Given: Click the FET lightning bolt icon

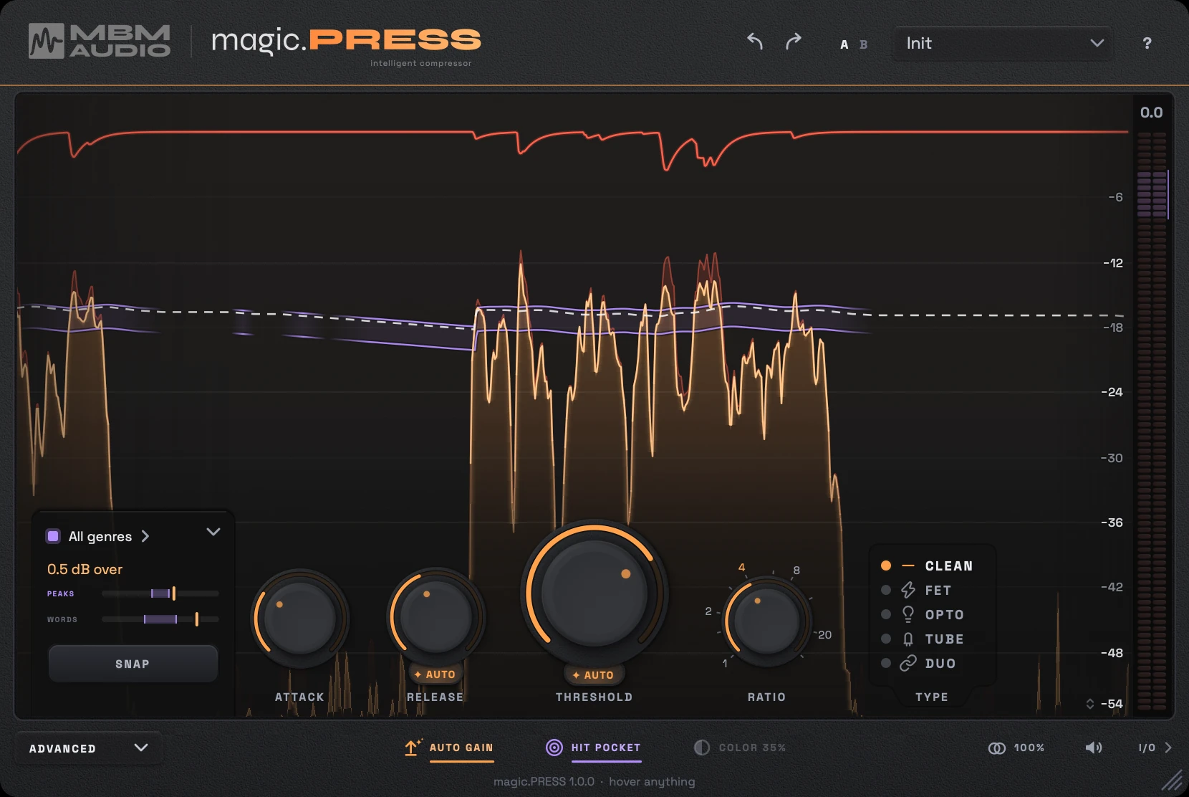Looking at the screenshot, I should (x=908, y=590).
